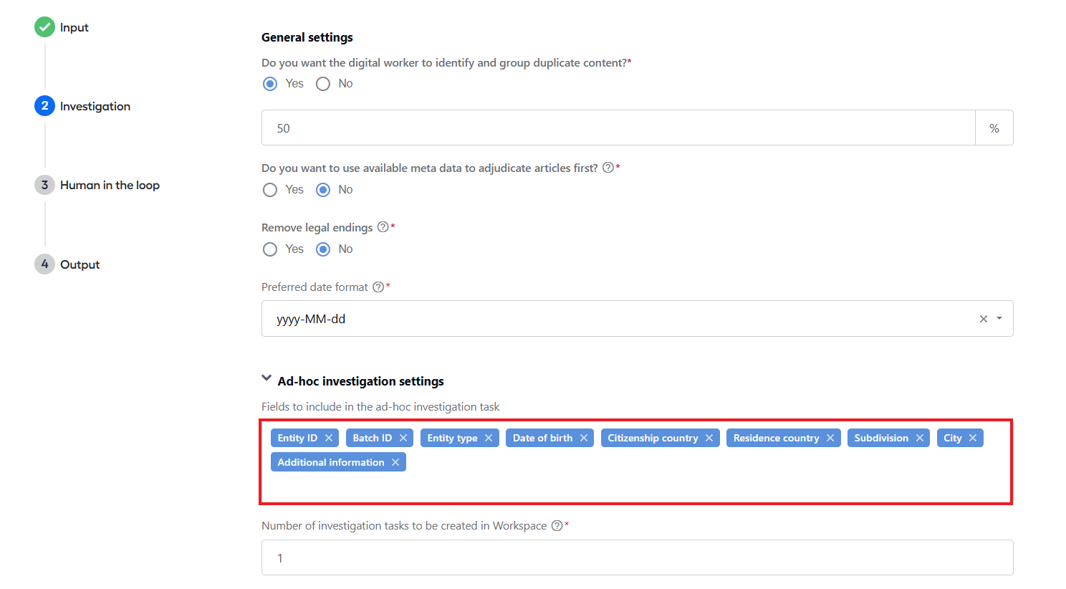Click the duplicate percentage field showing 50
The image size is (1066, 589).
pyautogui.click(x=618, y=128)
